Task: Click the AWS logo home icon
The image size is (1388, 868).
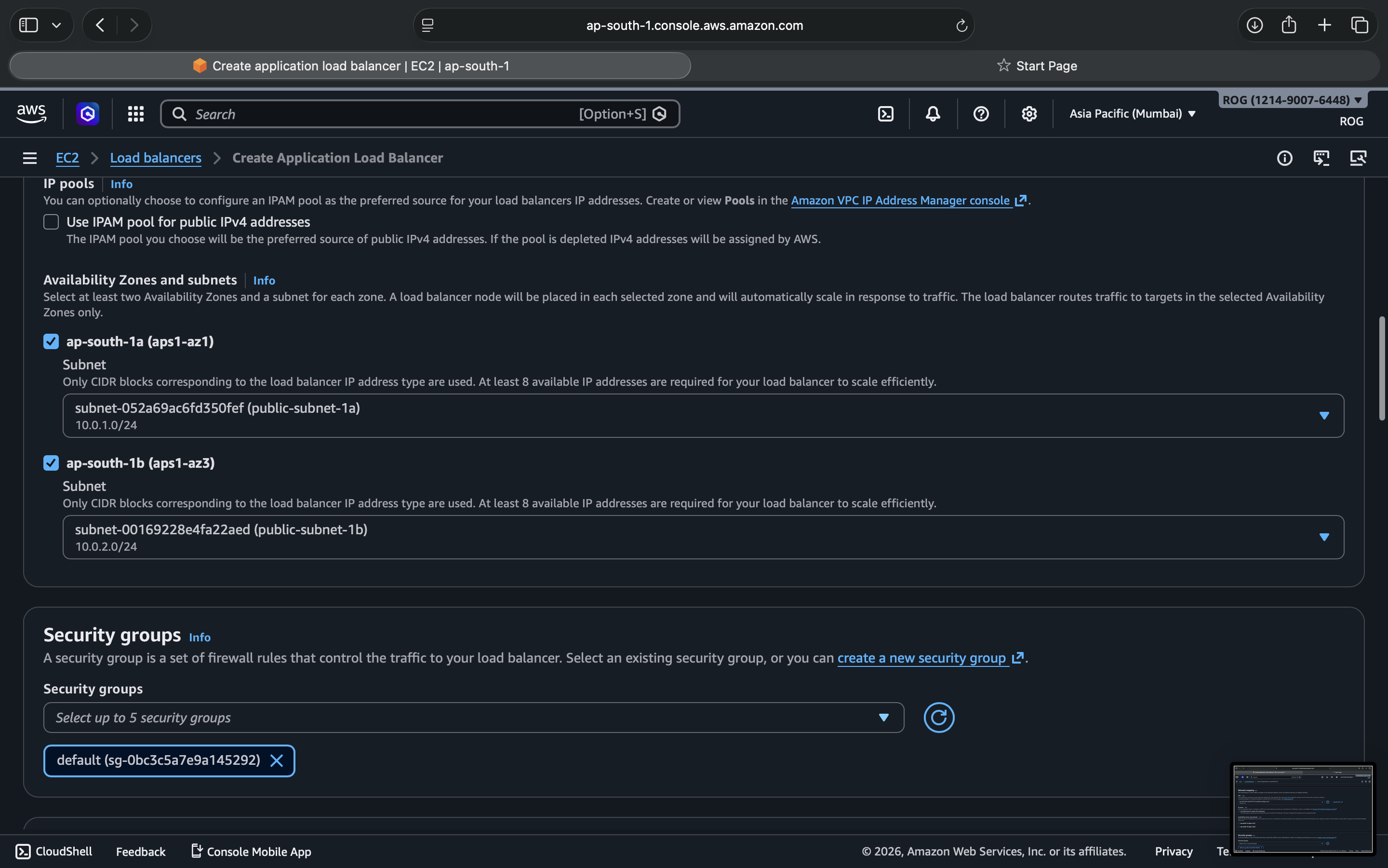Action: pyautogui.click(x=31, y=114)
